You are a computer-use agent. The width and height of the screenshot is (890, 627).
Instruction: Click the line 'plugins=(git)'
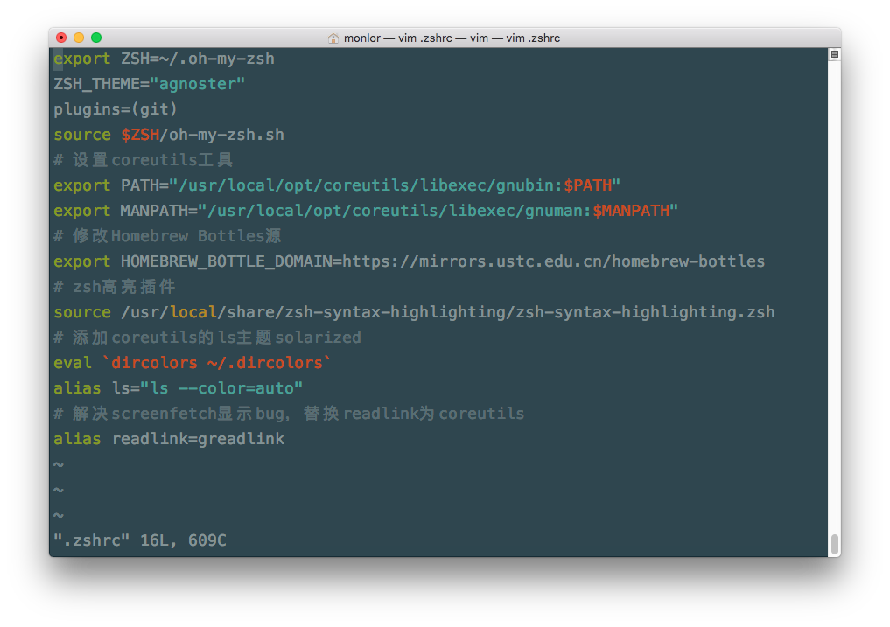pos(116,109)
